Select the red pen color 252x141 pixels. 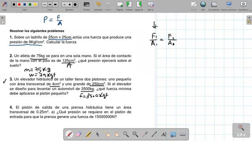tap(19, 4)
